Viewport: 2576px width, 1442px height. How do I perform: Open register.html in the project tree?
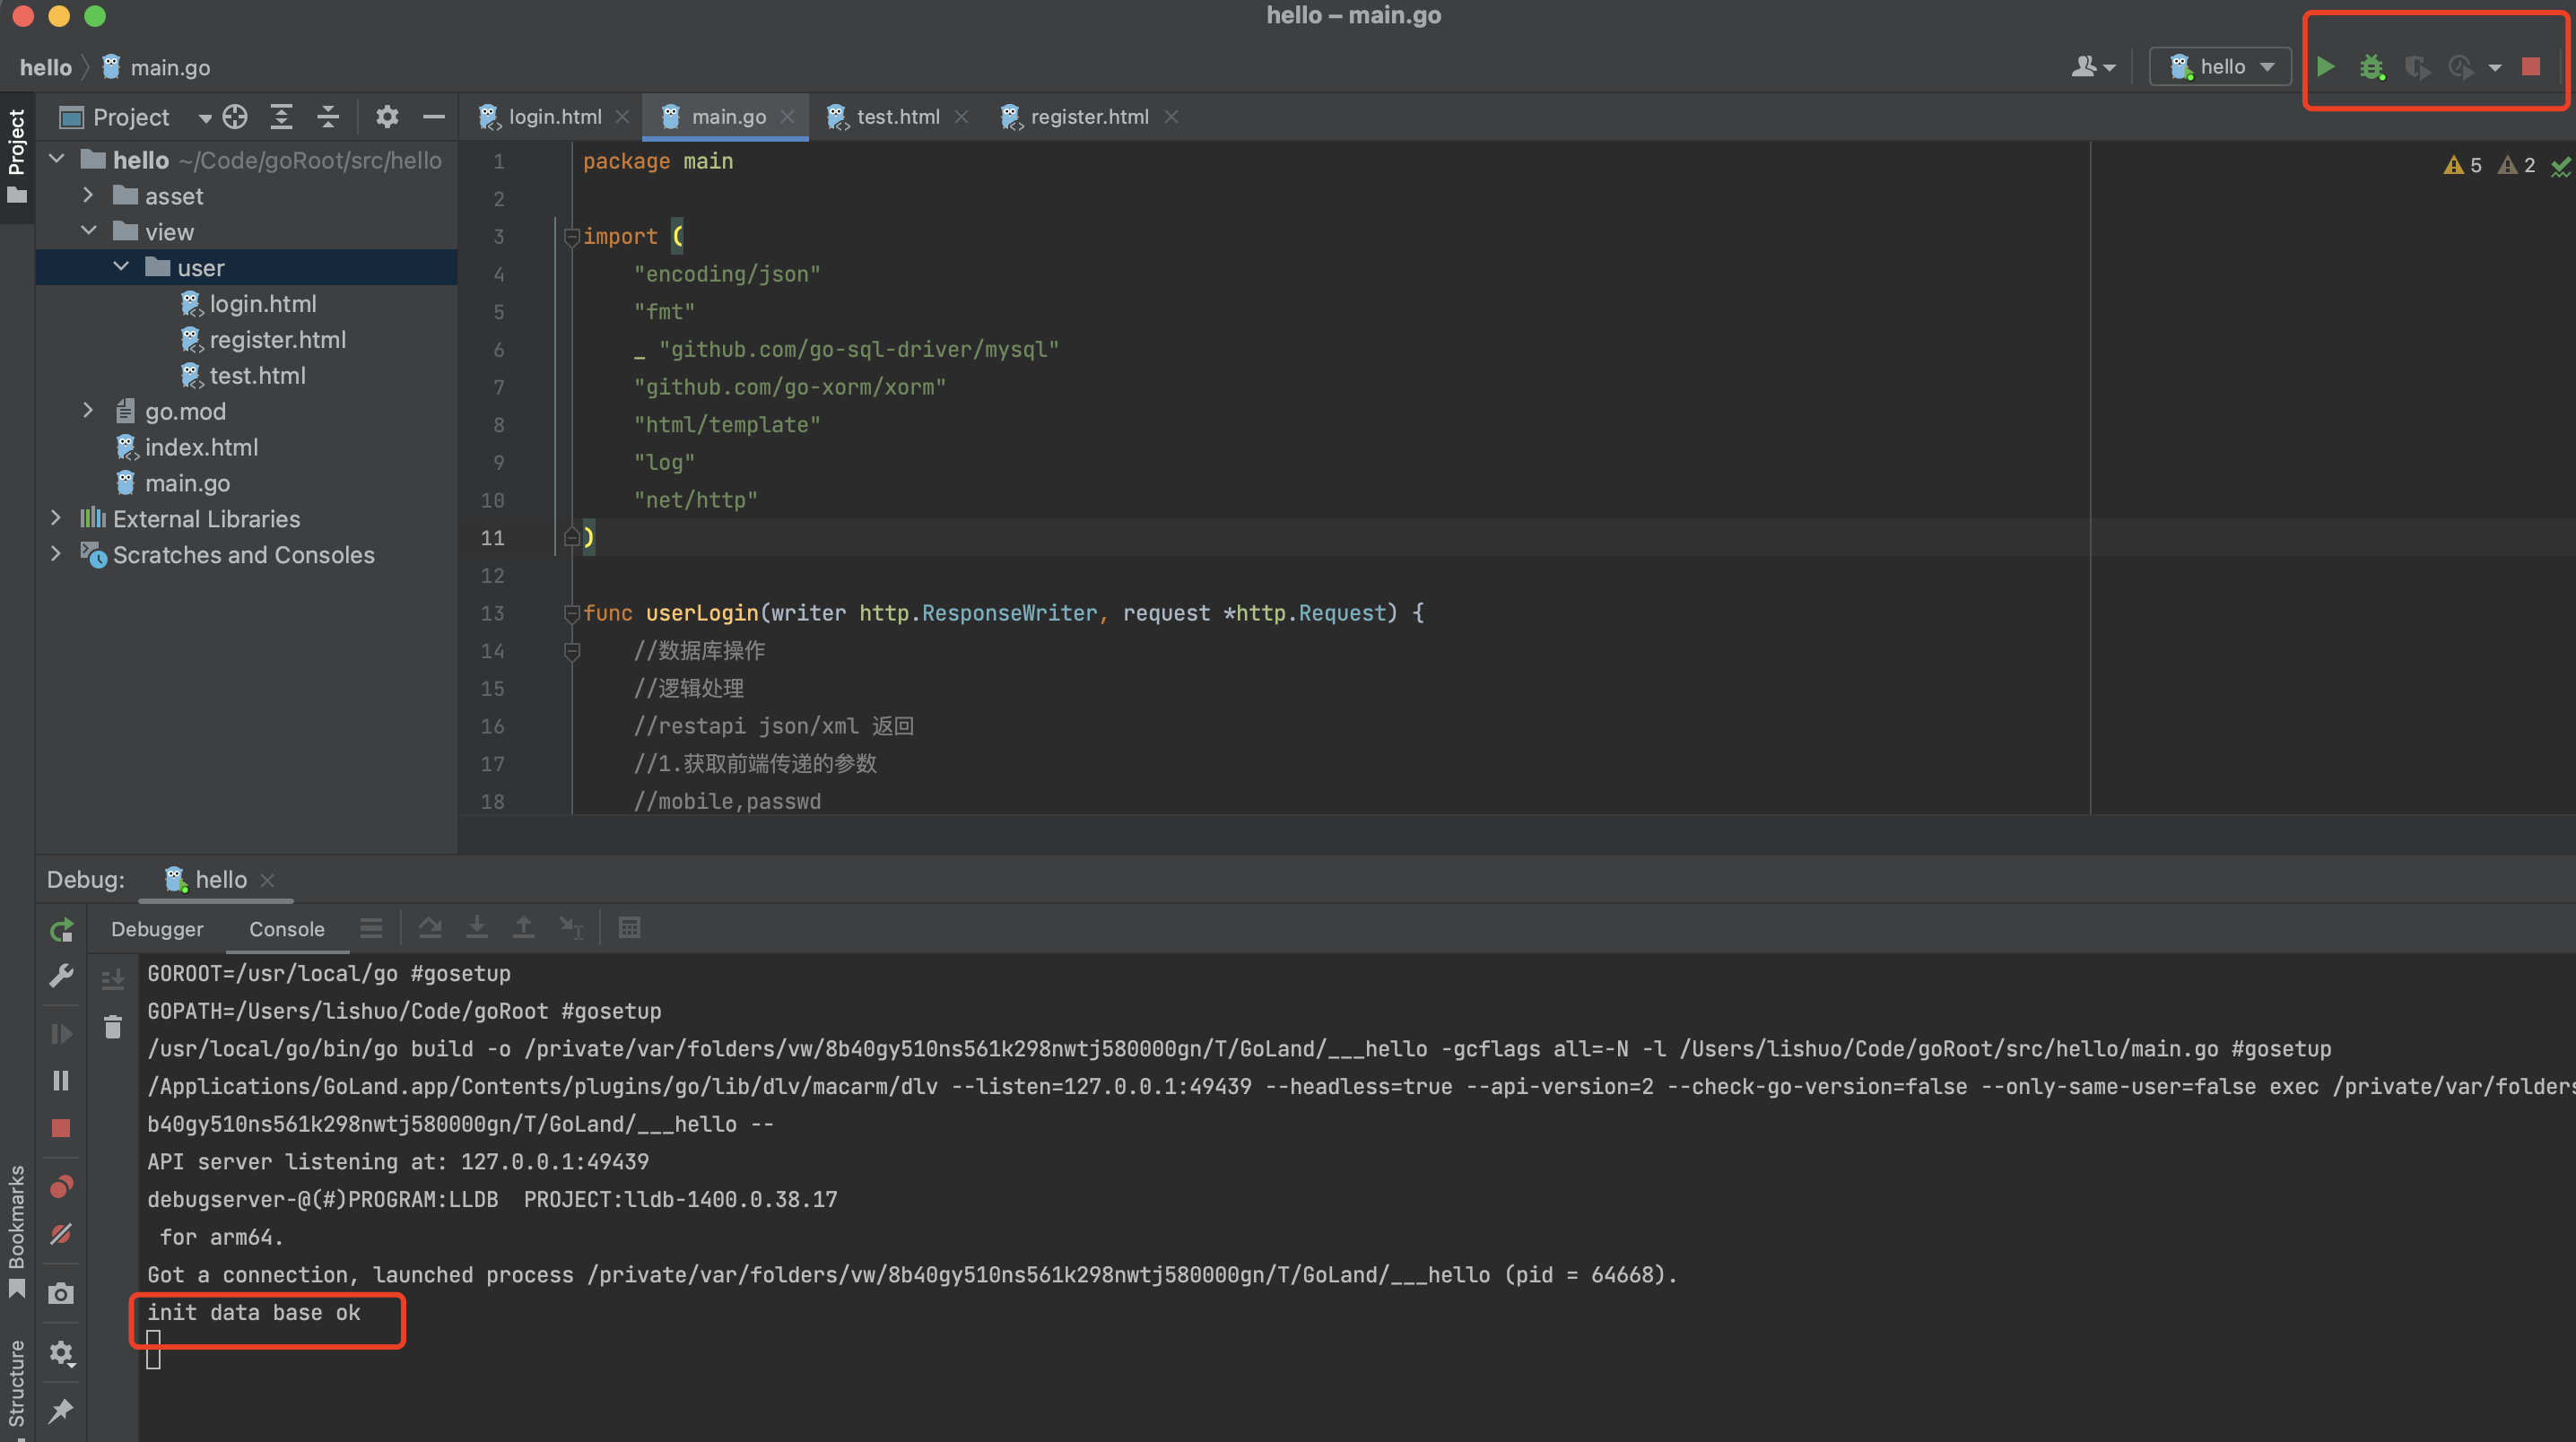pos(278,340)
